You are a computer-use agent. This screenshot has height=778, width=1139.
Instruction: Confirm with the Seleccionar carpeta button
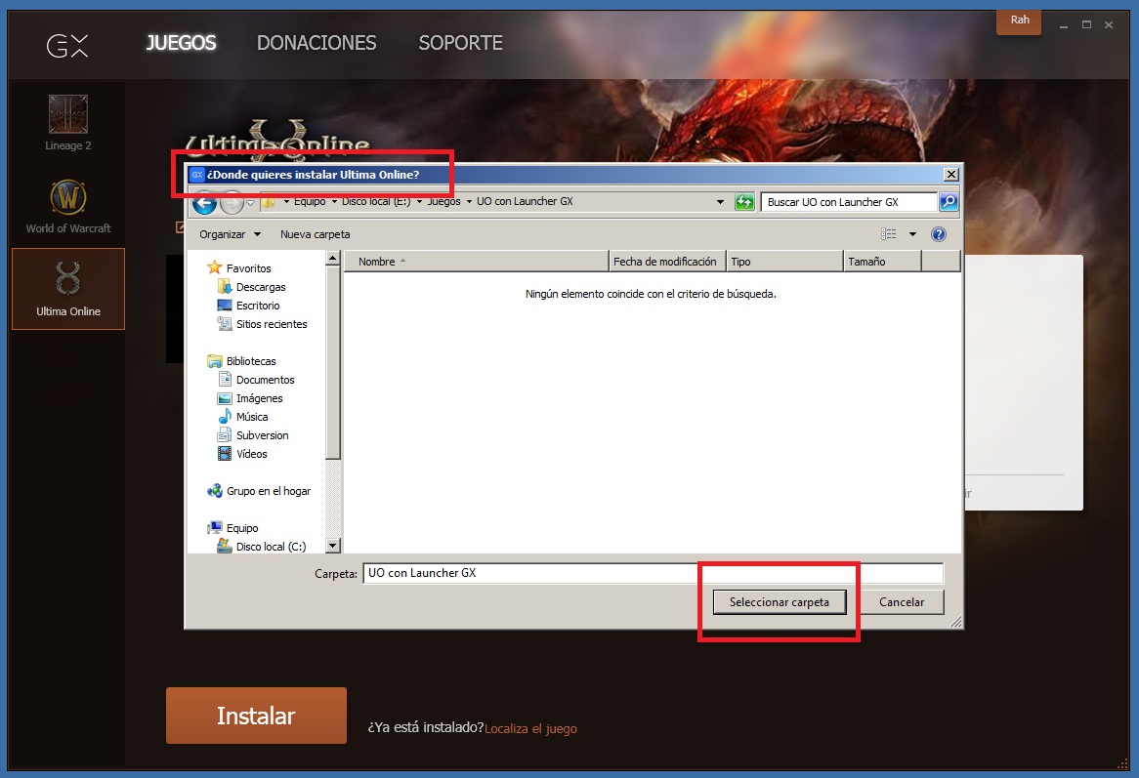[x=780, y=602]
